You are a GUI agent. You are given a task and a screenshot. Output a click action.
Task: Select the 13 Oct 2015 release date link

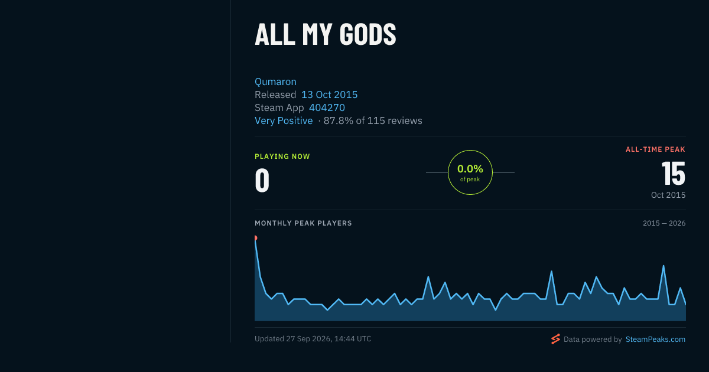click(329, 94)
